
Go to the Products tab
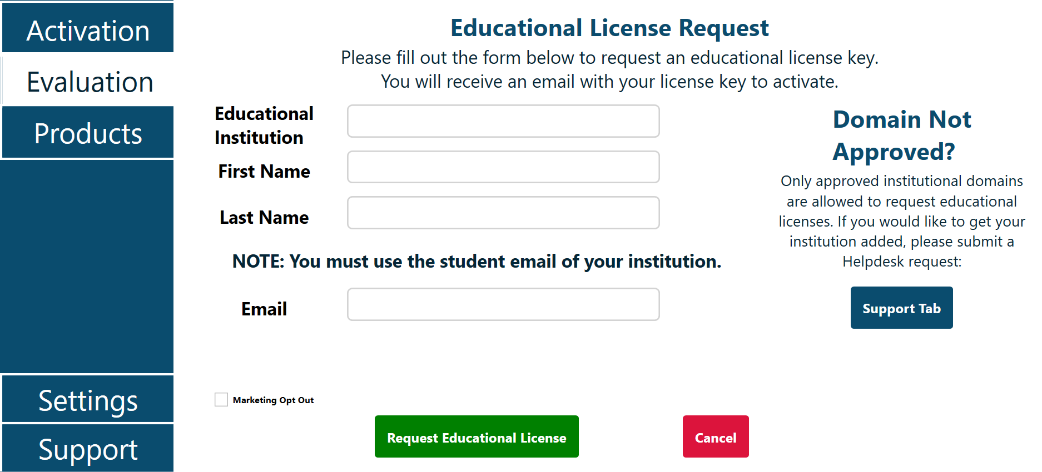(88, 133)
